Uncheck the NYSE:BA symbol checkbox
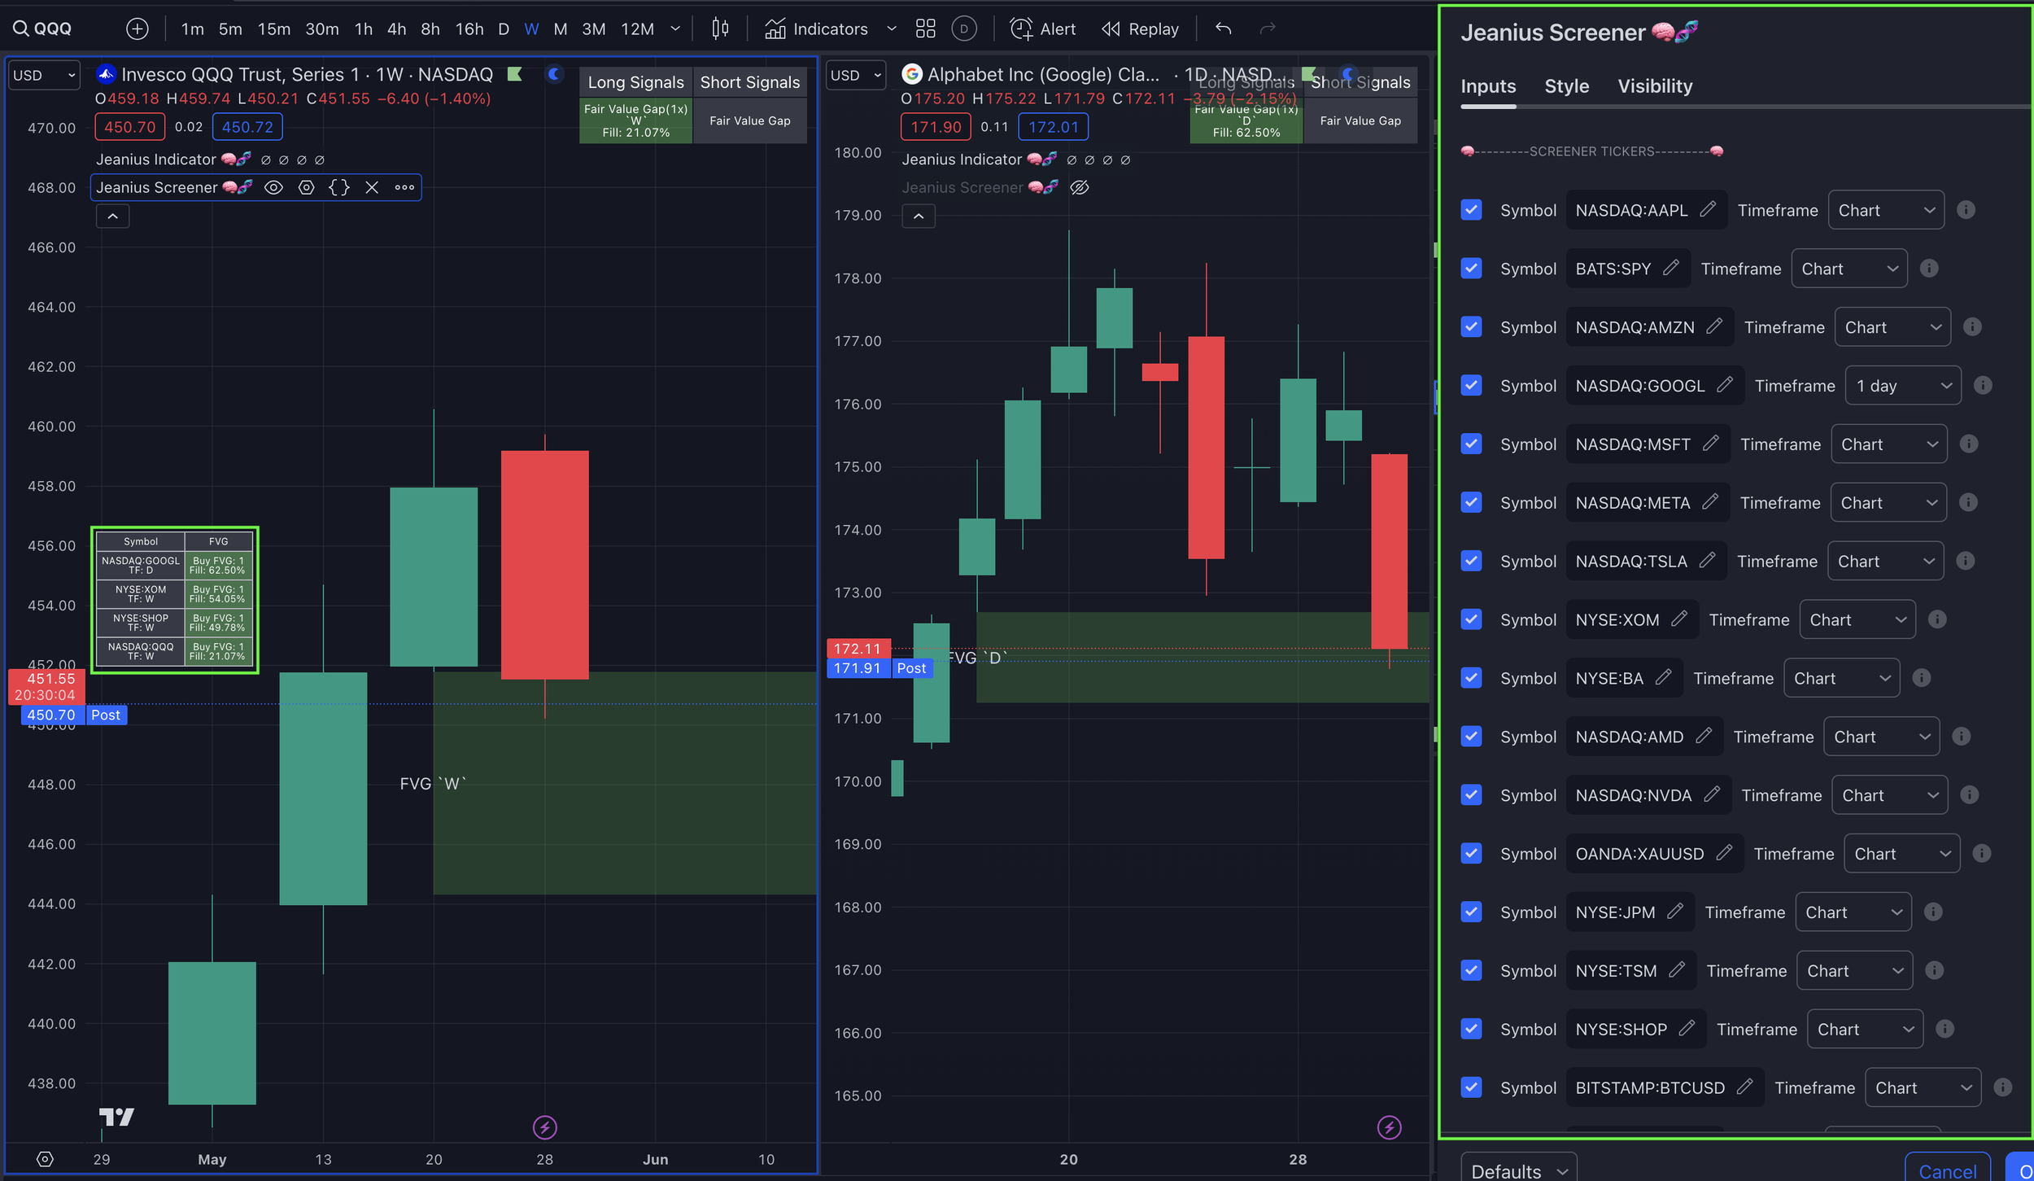The image size is (2034, 1181). tap(1471, 678)
